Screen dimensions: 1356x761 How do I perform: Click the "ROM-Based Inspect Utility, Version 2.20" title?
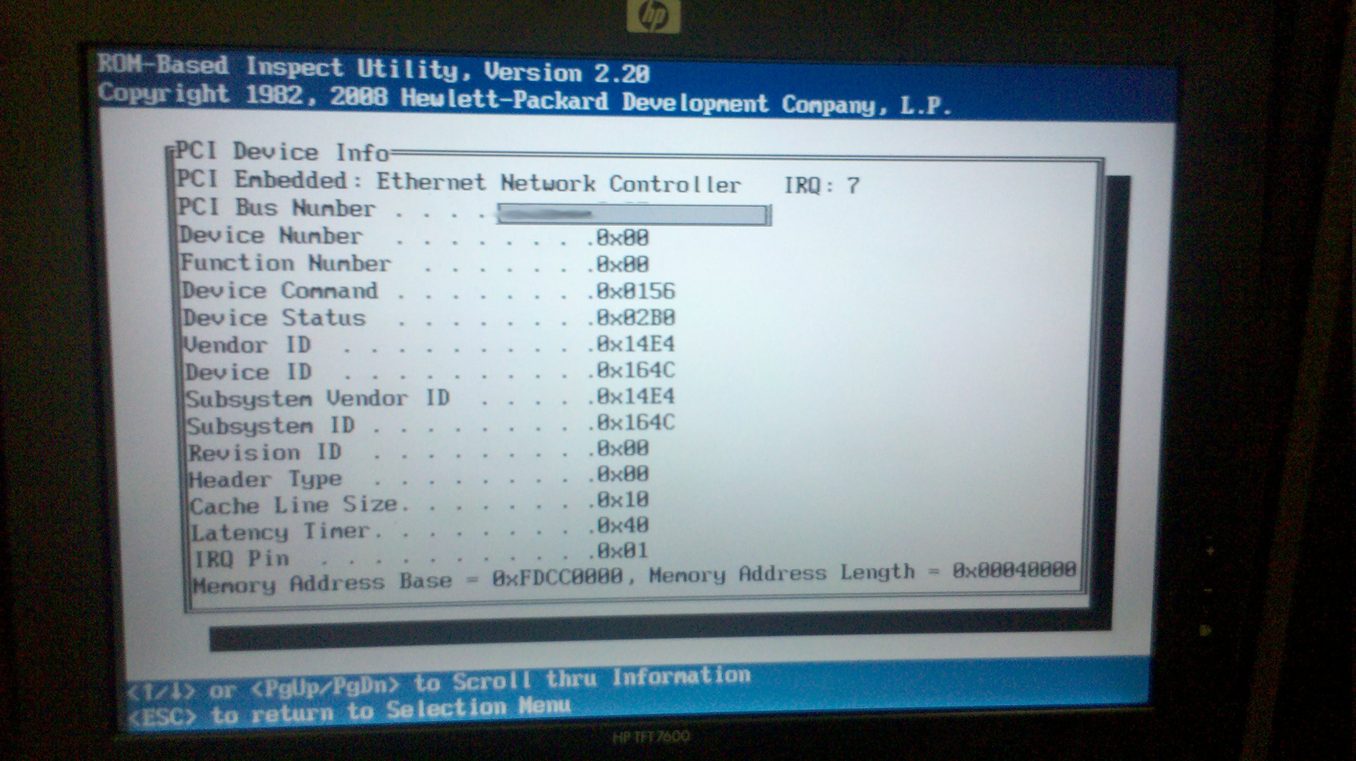click(374, 70)
